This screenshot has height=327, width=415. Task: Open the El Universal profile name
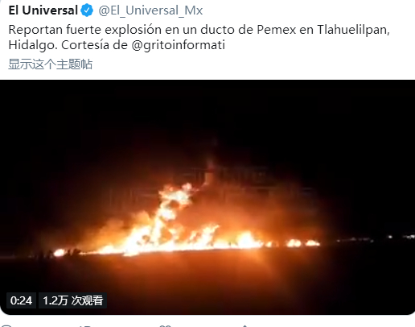click(43, 10)
